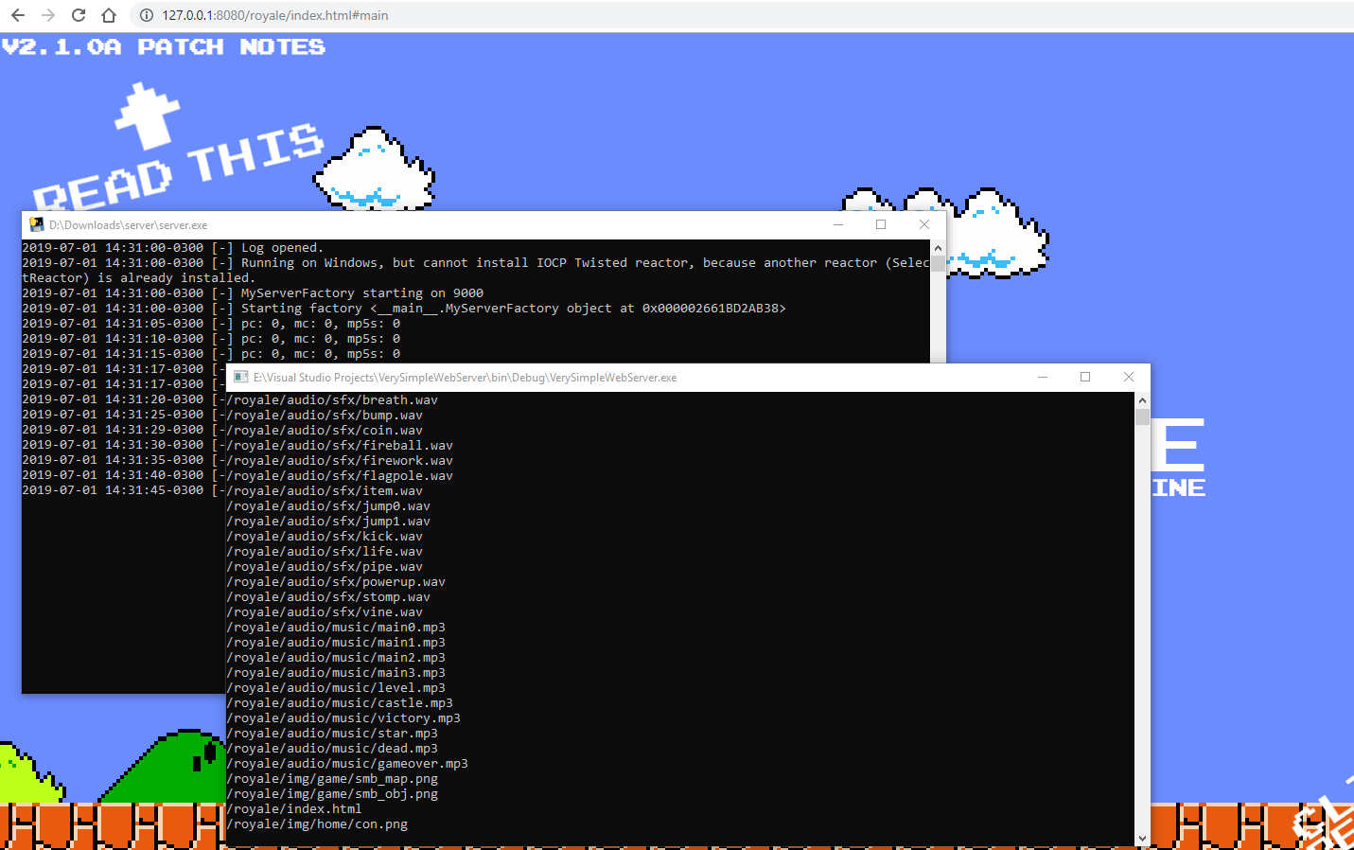Click '/royale/audio/sfx/item.wav' line
The width and height of the screenshot is (1354, 850).
[x=325, y=491]
